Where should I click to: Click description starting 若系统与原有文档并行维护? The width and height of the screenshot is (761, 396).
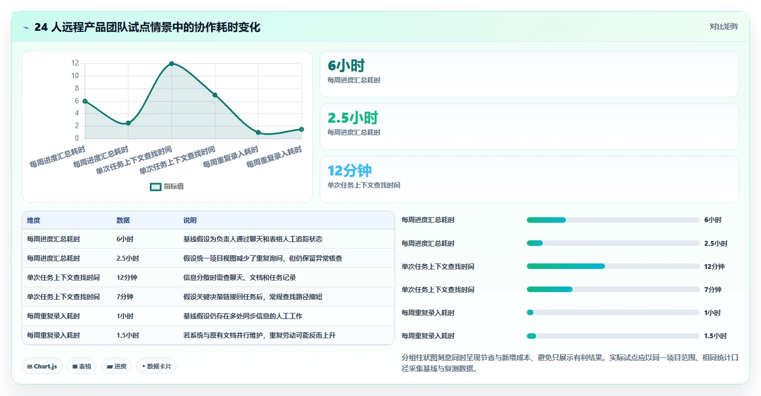260,335
